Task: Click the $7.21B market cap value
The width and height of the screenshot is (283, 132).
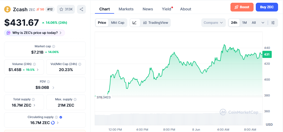Action: click(x=37, y=52)
